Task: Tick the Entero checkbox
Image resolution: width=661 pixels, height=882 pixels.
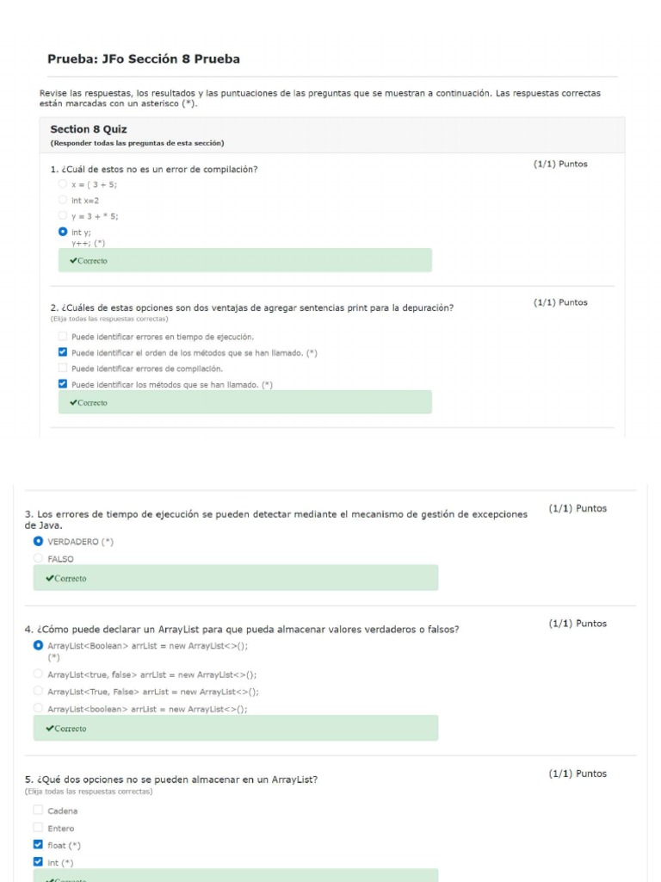Action: 38,828
